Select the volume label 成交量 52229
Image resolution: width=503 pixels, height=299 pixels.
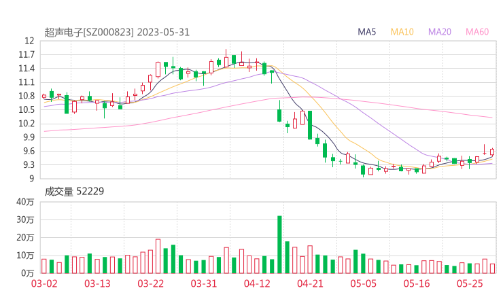(74, 192)
